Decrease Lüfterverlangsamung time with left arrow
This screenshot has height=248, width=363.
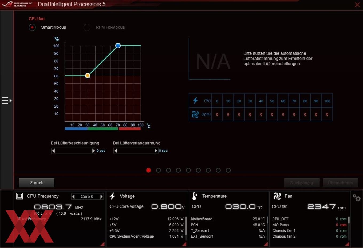(x=116, y=151)
